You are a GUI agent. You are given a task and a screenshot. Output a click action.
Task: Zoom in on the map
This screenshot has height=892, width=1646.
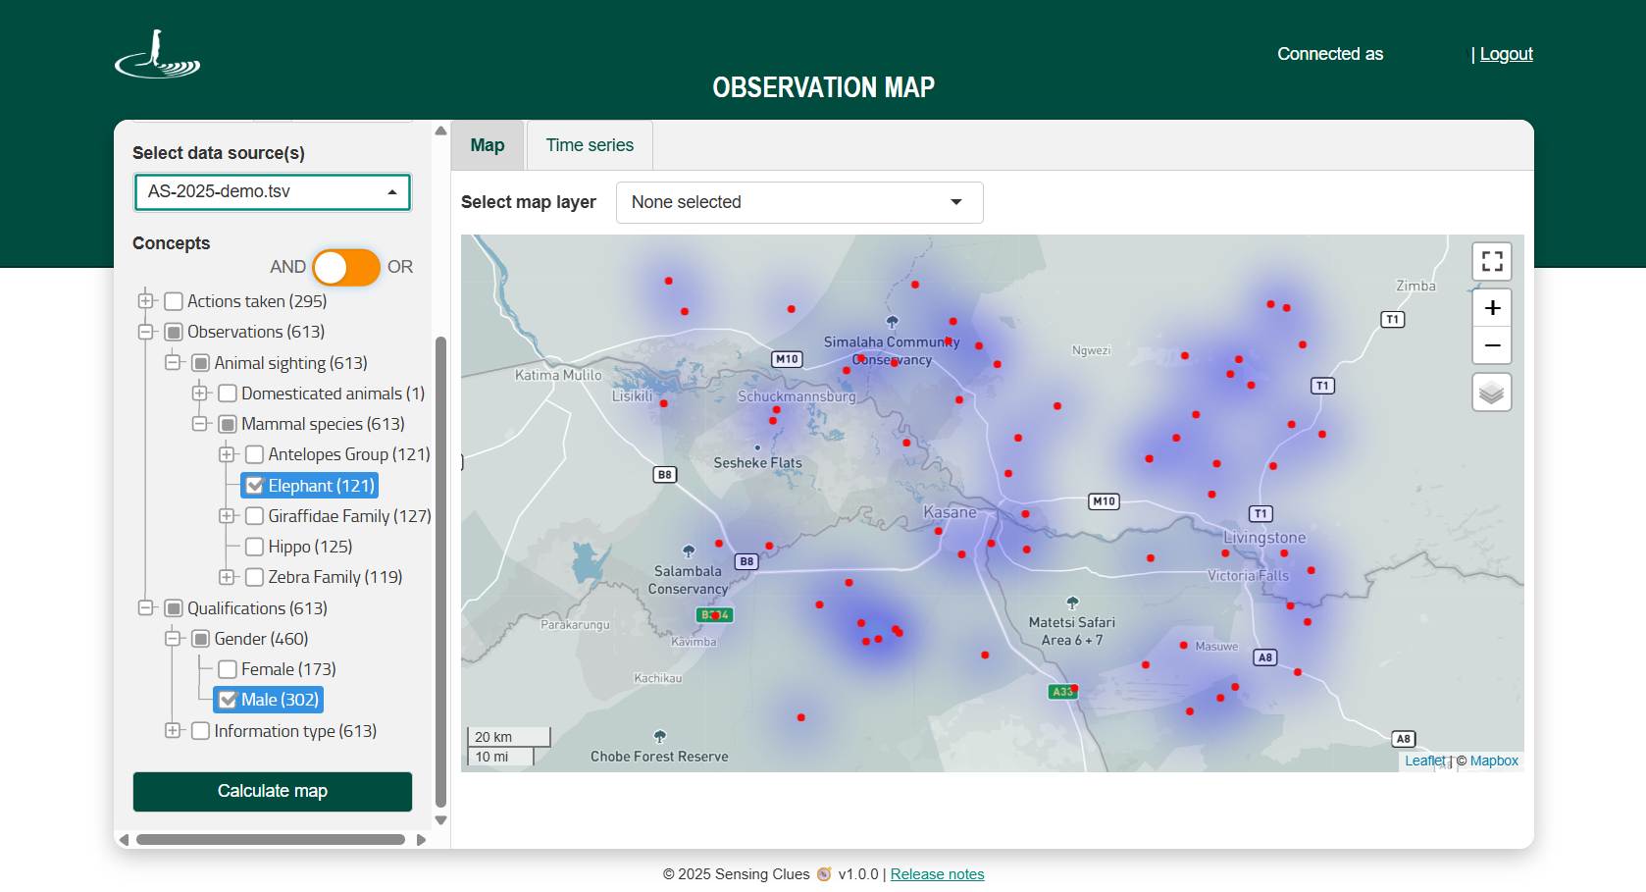click(1492, 308)
